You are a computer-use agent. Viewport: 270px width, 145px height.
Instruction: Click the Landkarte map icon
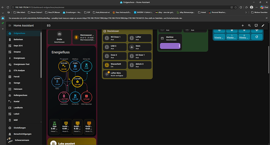tap(10, 108)
